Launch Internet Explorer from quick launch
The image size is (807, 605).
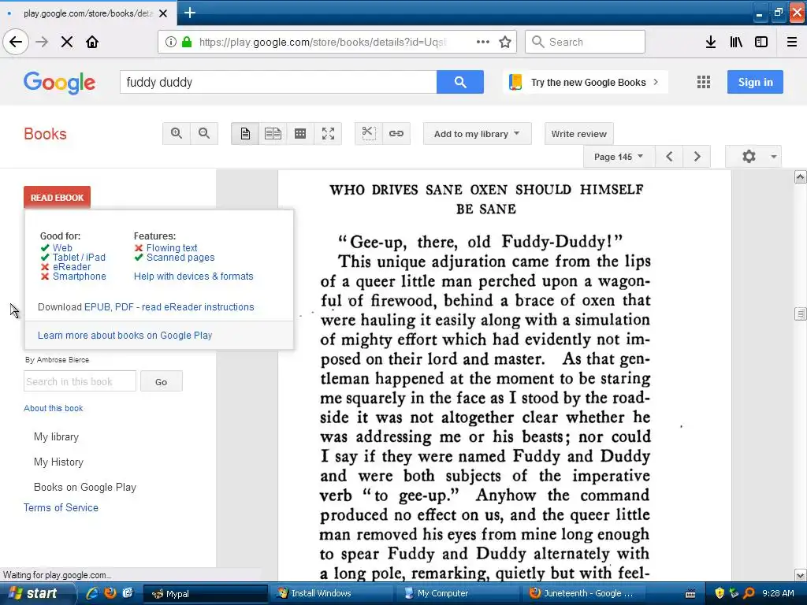92,593
